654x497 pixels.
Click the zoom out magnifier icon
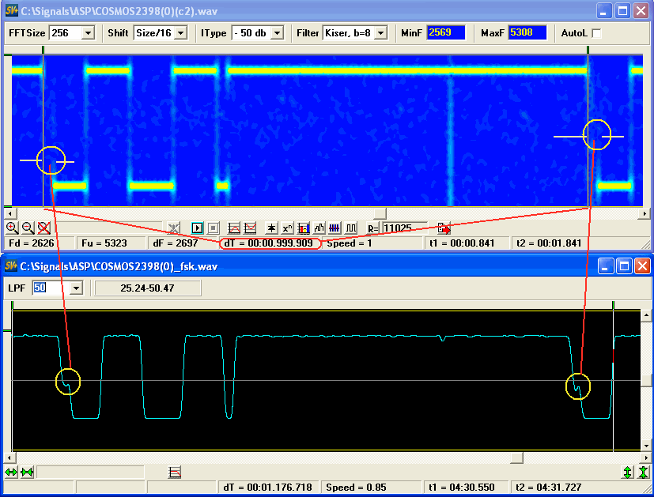point(28,228)
